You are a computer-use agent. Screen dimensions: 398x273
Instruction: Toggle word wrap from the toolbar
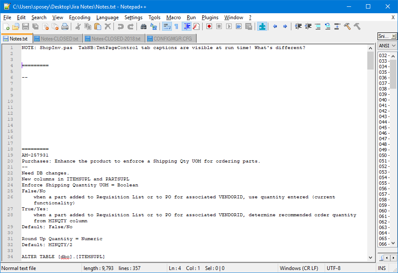pyautogui.click(x=167, y=26)
